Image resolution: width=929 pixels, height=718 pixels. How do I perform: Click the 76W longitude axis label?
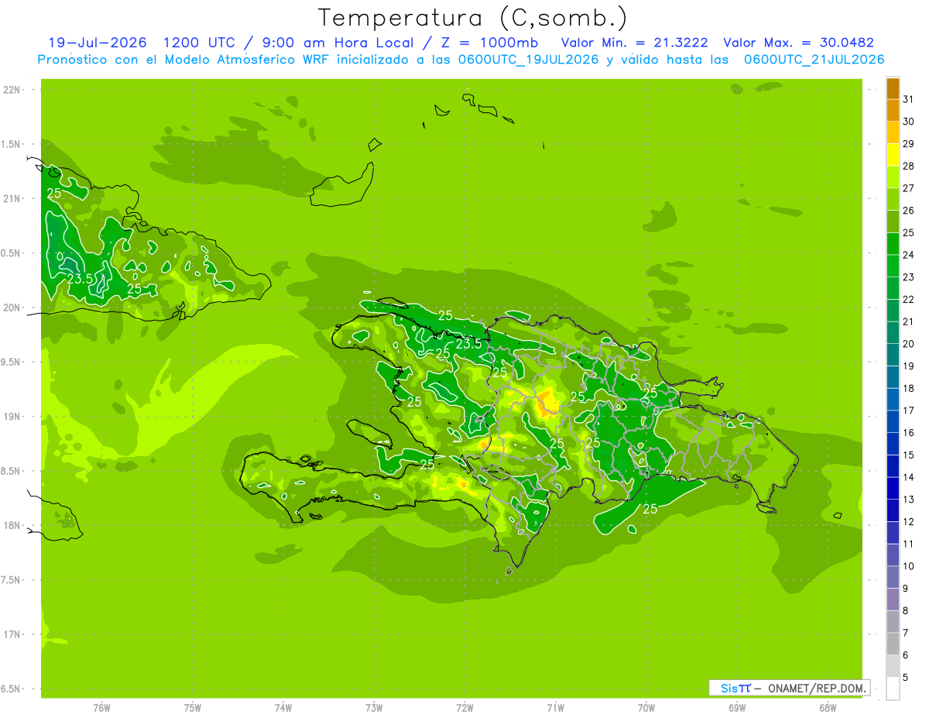pos(101,707)
